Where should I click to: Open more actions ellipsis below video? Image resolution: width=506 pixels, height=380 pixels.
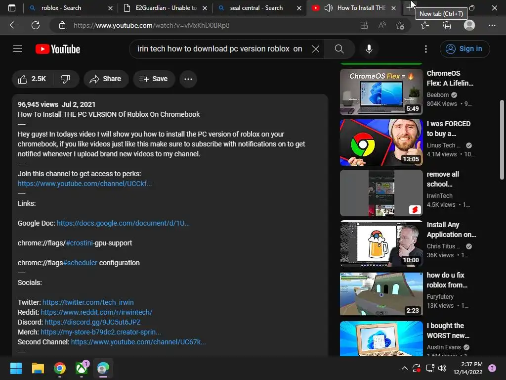(x=188, y=79)
